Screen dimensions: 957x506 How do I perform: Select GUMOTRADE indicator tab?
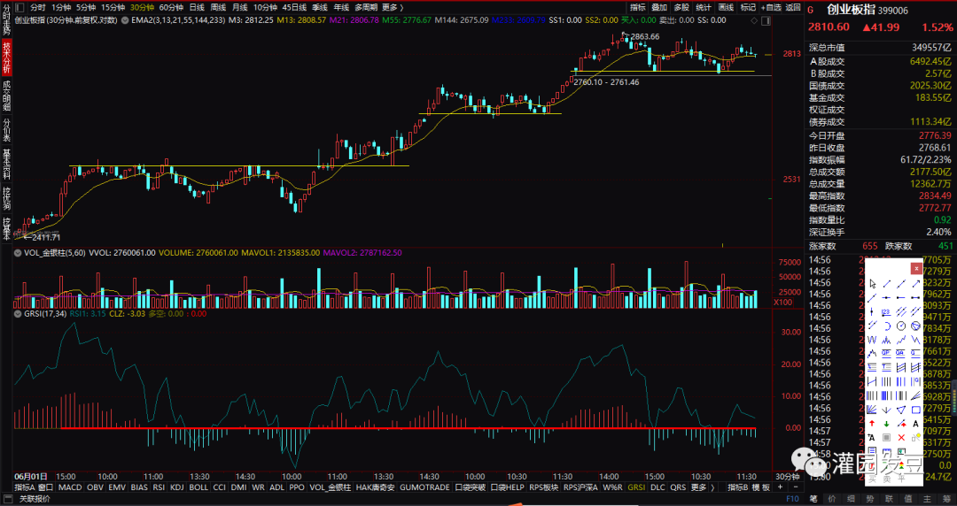[424, 487]
